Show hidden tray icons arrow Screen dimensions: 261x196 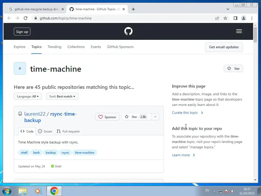(x=215, y=191)
